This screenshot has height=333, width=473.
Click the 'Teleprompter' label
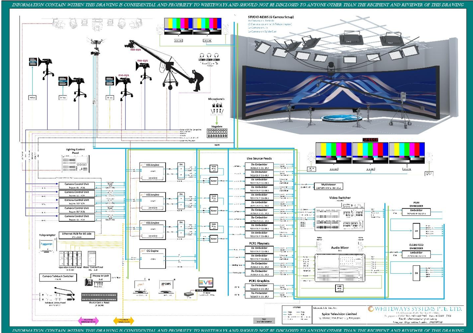pyautogui.click(x=47, y=235)
